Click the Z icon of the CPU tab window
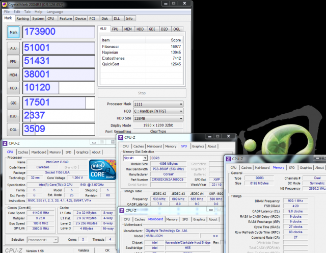The height and width of the screenshot is (253, 326). click(x=5, y=143)
